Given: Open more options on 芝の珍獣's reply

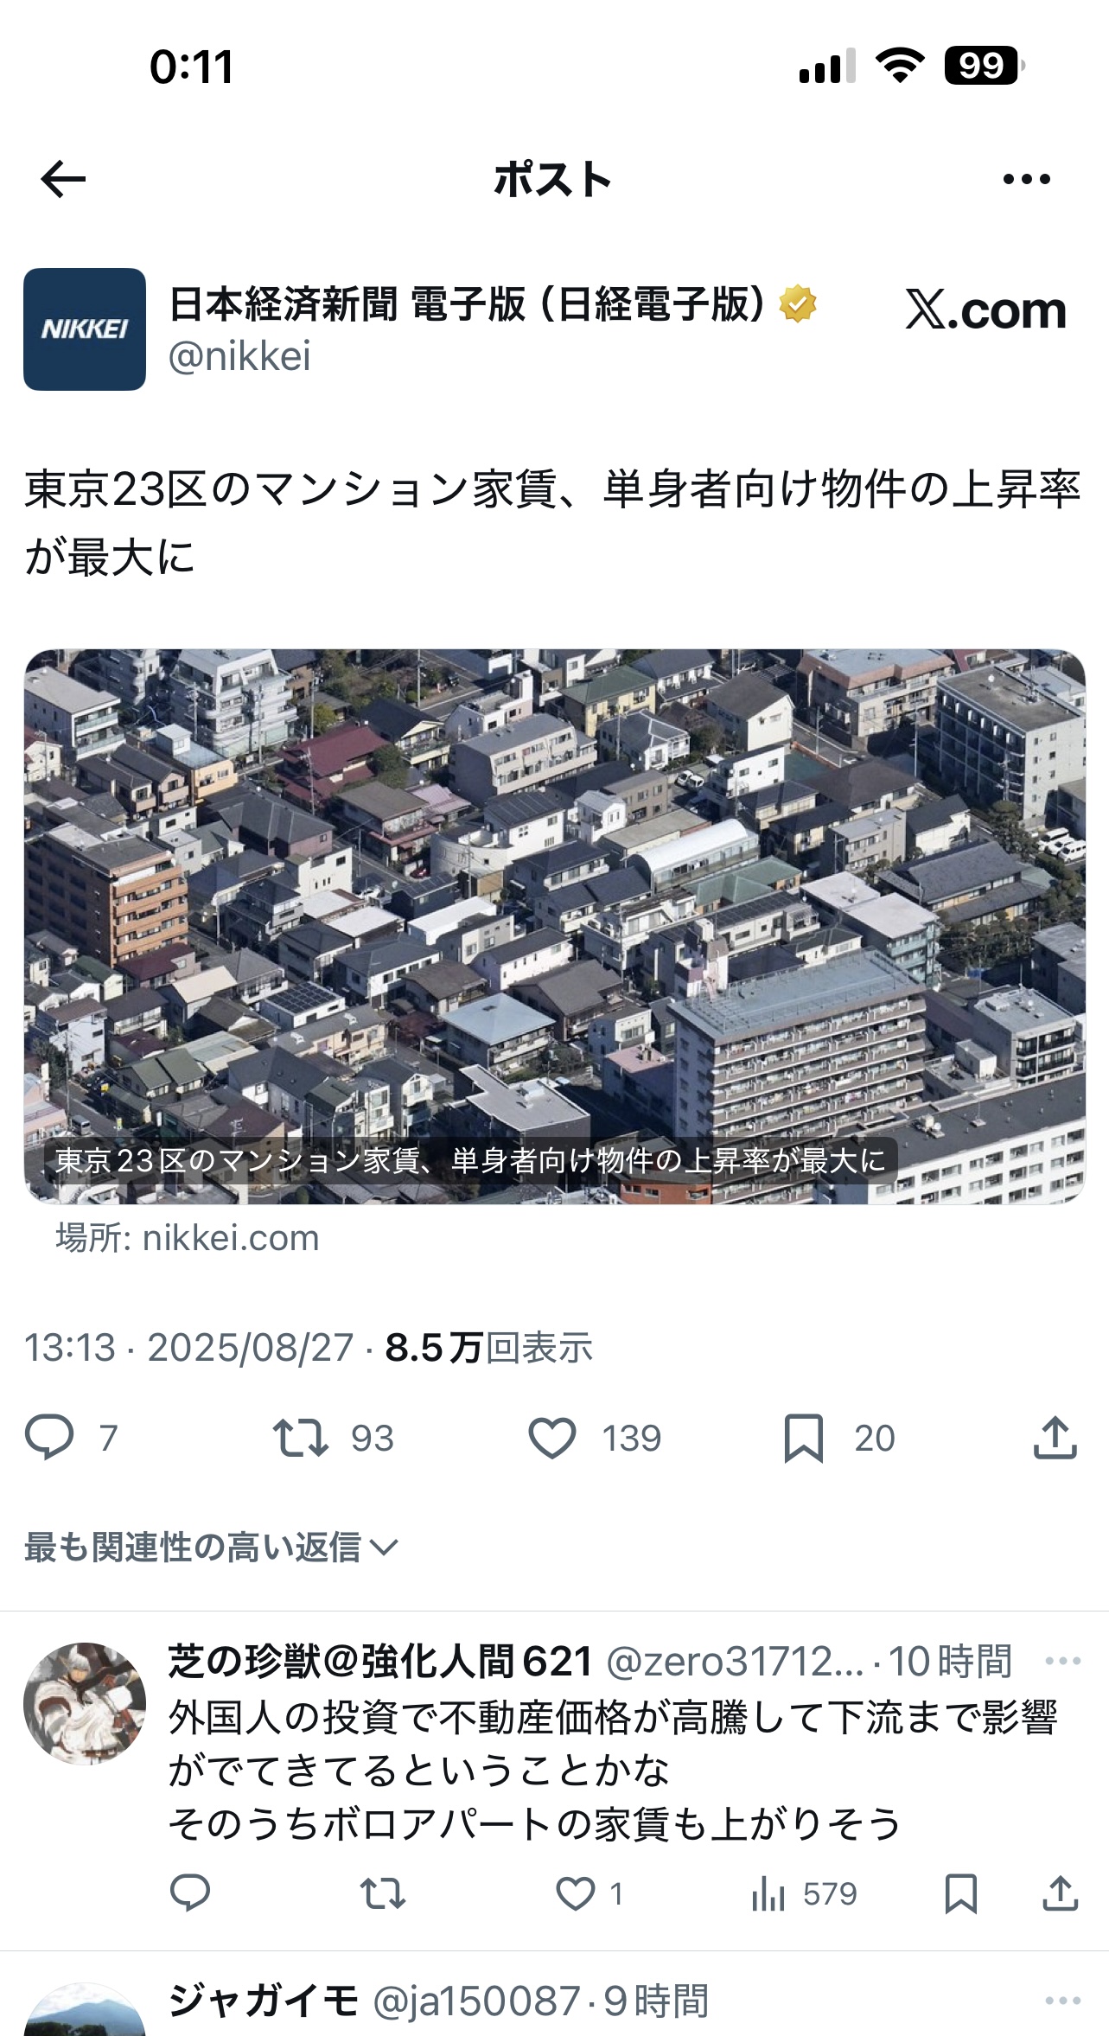Looking at the screenshot, I should 1062,1661.
